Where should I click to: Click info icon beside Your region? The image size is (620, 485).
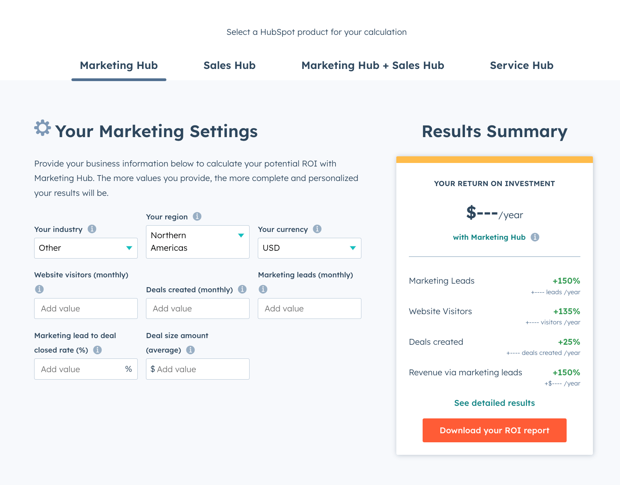pyautogui.click(x=197, y=217)
